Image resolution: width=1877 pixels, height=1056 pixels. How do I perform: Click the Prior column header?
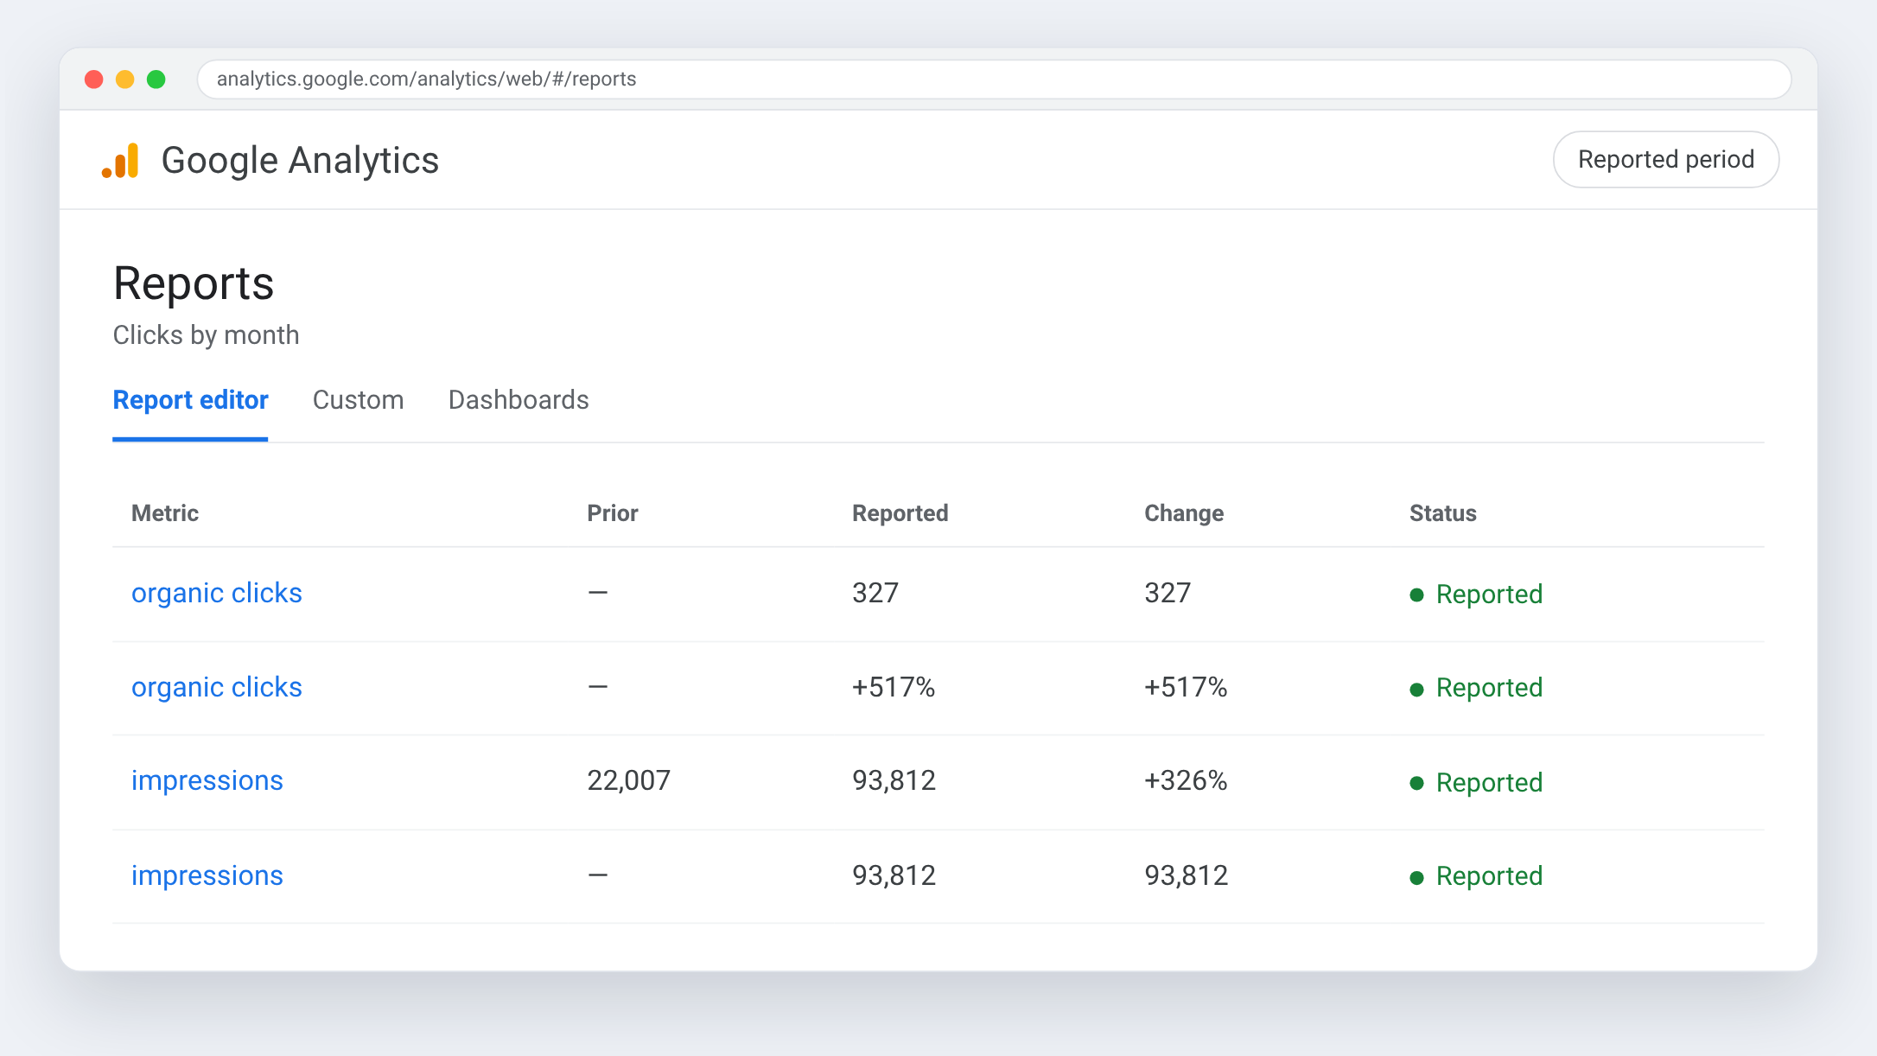click(x=613, y=513)
